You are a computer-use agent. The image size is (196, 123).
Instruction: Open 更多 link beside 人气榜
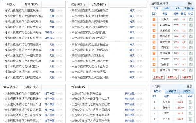pyautogui.click(x=189, y=86)
